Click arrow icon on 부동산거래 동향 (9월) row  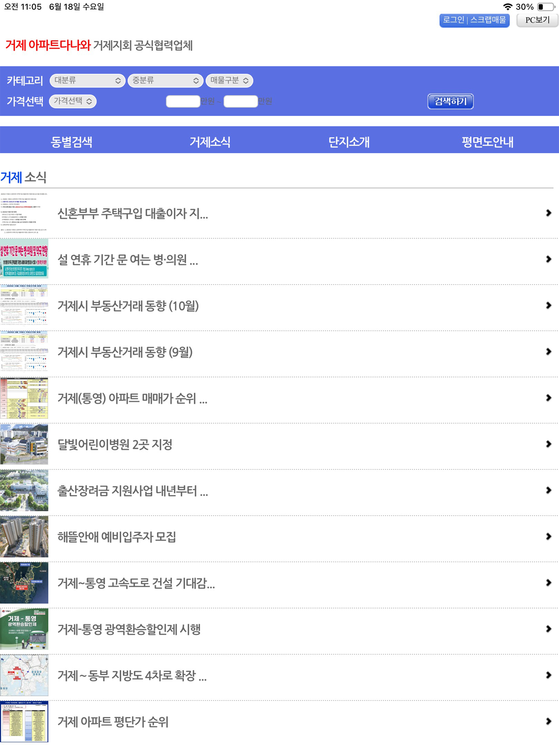pos(549,352)
